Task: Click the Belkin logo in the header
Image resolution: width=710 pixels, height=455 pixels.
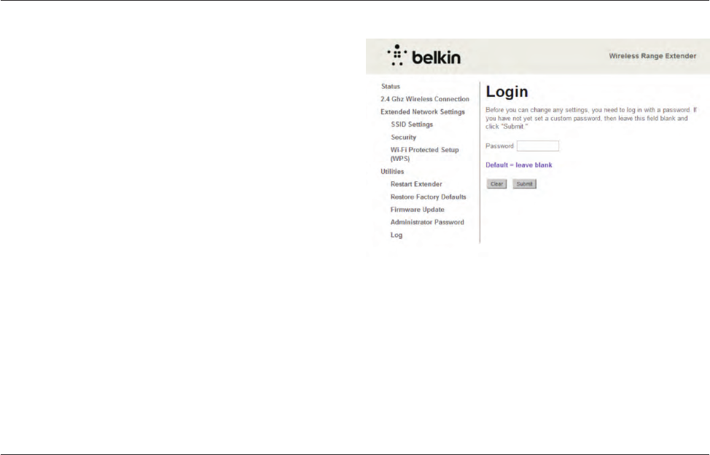Action: pyautogui.click(x=424, y=55)
